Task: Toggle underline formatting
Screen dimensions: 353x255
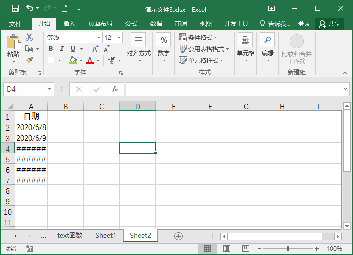Action: coord(73,49)
